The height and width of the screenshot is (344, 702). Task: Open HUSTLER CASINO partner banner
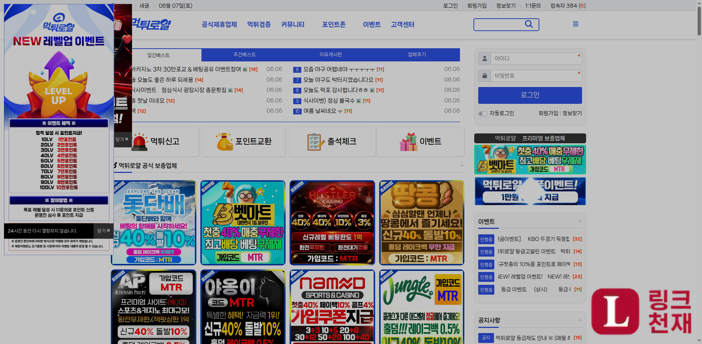click(332, 223)
